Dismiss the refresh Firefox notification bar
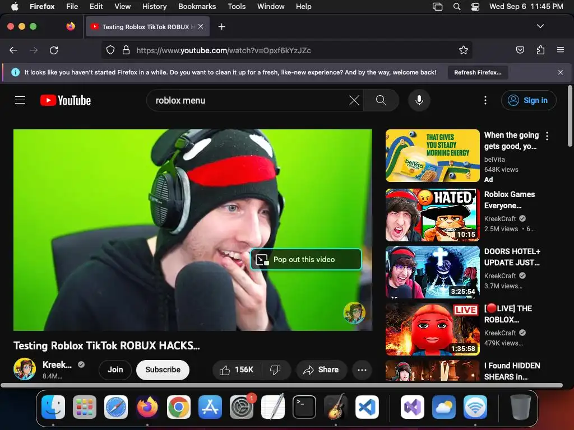This screenshot has width=574, height=430. [561, 72]
